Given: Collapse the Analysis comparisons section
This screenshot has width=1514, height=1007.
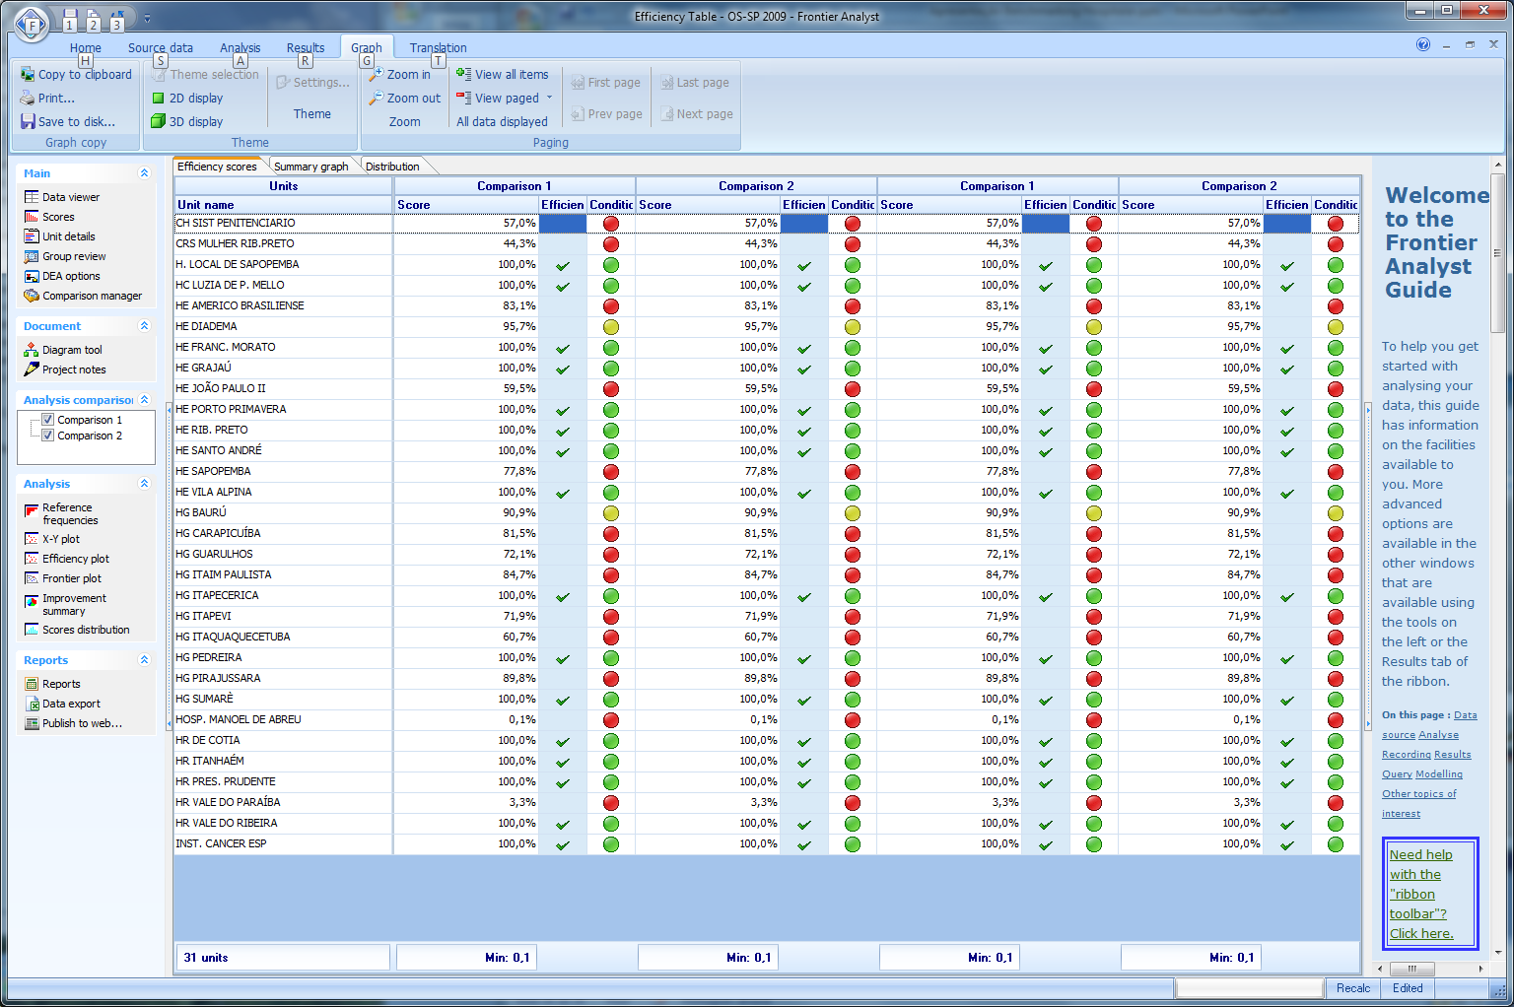Looking at the screenshot, I should coord(144,400).
